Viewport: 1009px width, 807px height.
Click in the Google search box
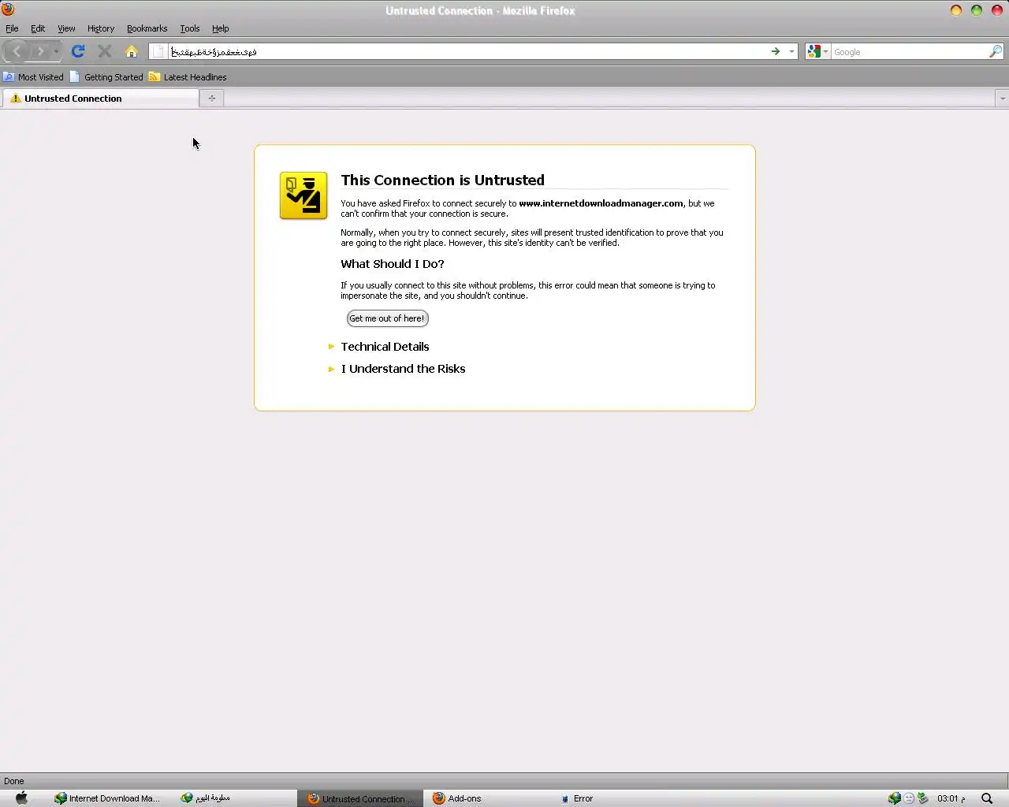[x=910, y=51]
